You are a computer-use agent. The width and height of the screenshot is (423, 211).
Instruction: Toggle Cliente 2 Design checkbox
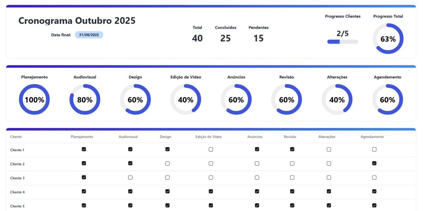click(x=167, y=164)
